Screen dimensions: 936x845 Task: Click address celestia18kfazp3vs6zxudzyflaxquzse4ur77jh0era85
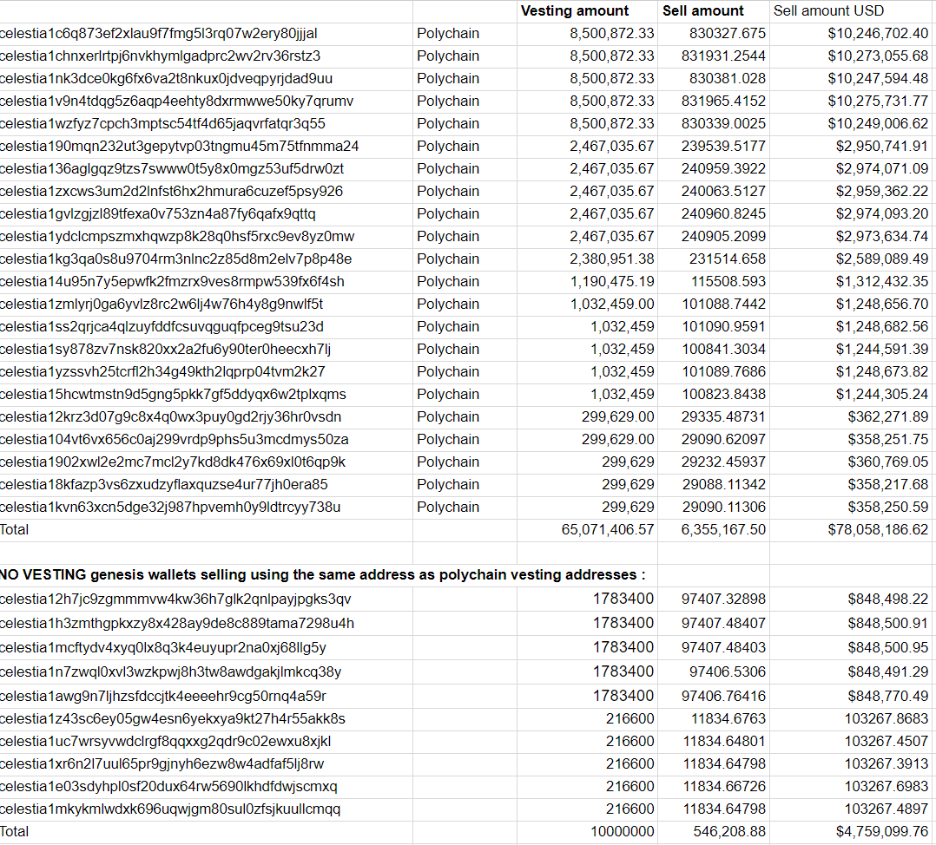pyautogui.click(x=163, y=485)
